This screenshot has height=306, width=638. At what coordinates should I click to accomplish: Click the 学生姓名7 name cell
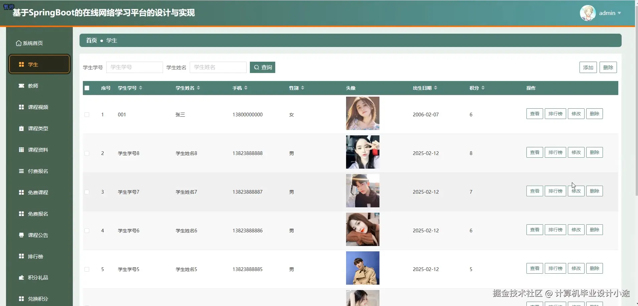point(186,192)
